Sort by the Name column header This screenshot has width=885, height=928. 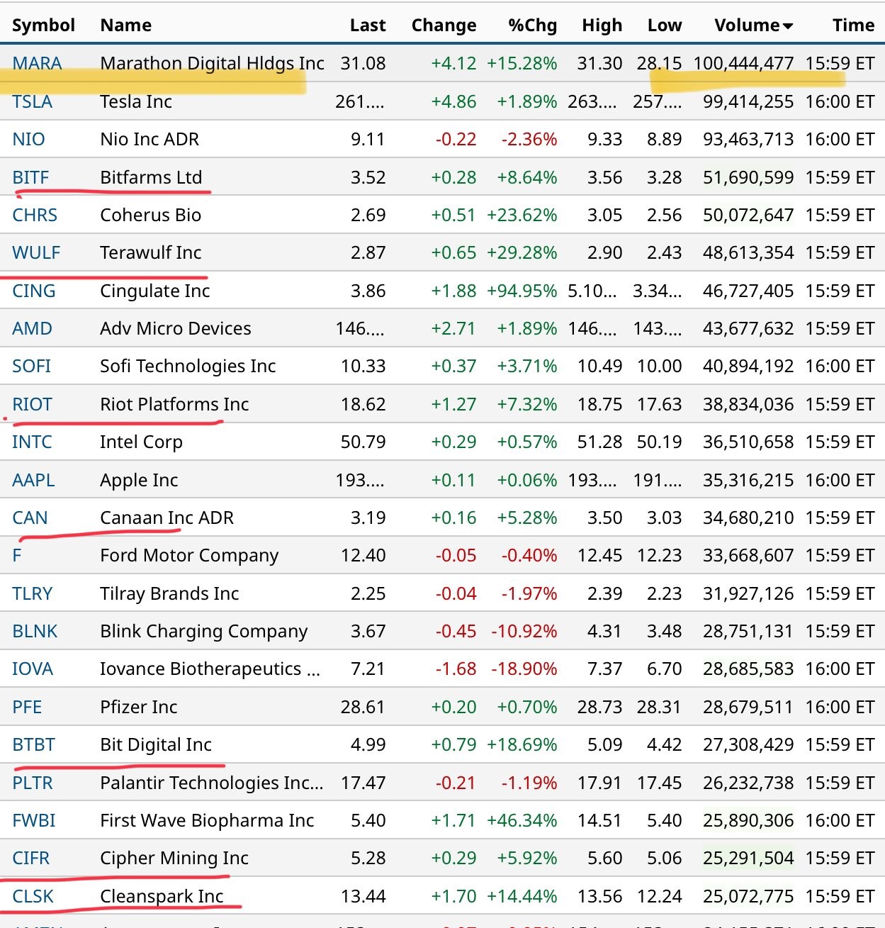(x=126, y=26)
